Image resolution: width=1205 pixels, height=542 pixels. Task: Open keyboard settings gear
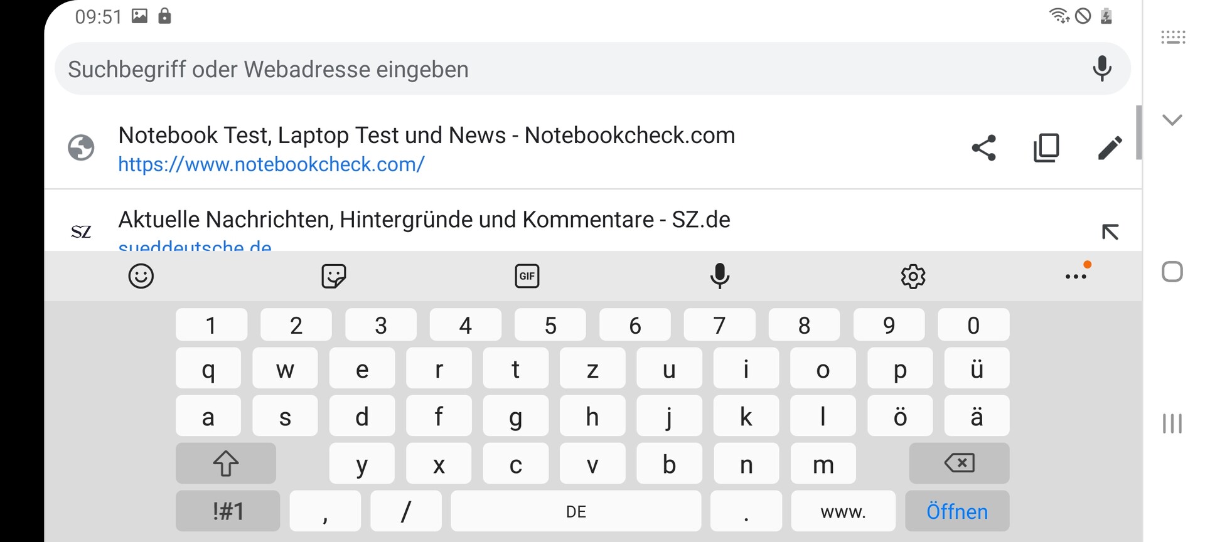tap(913, 276)
